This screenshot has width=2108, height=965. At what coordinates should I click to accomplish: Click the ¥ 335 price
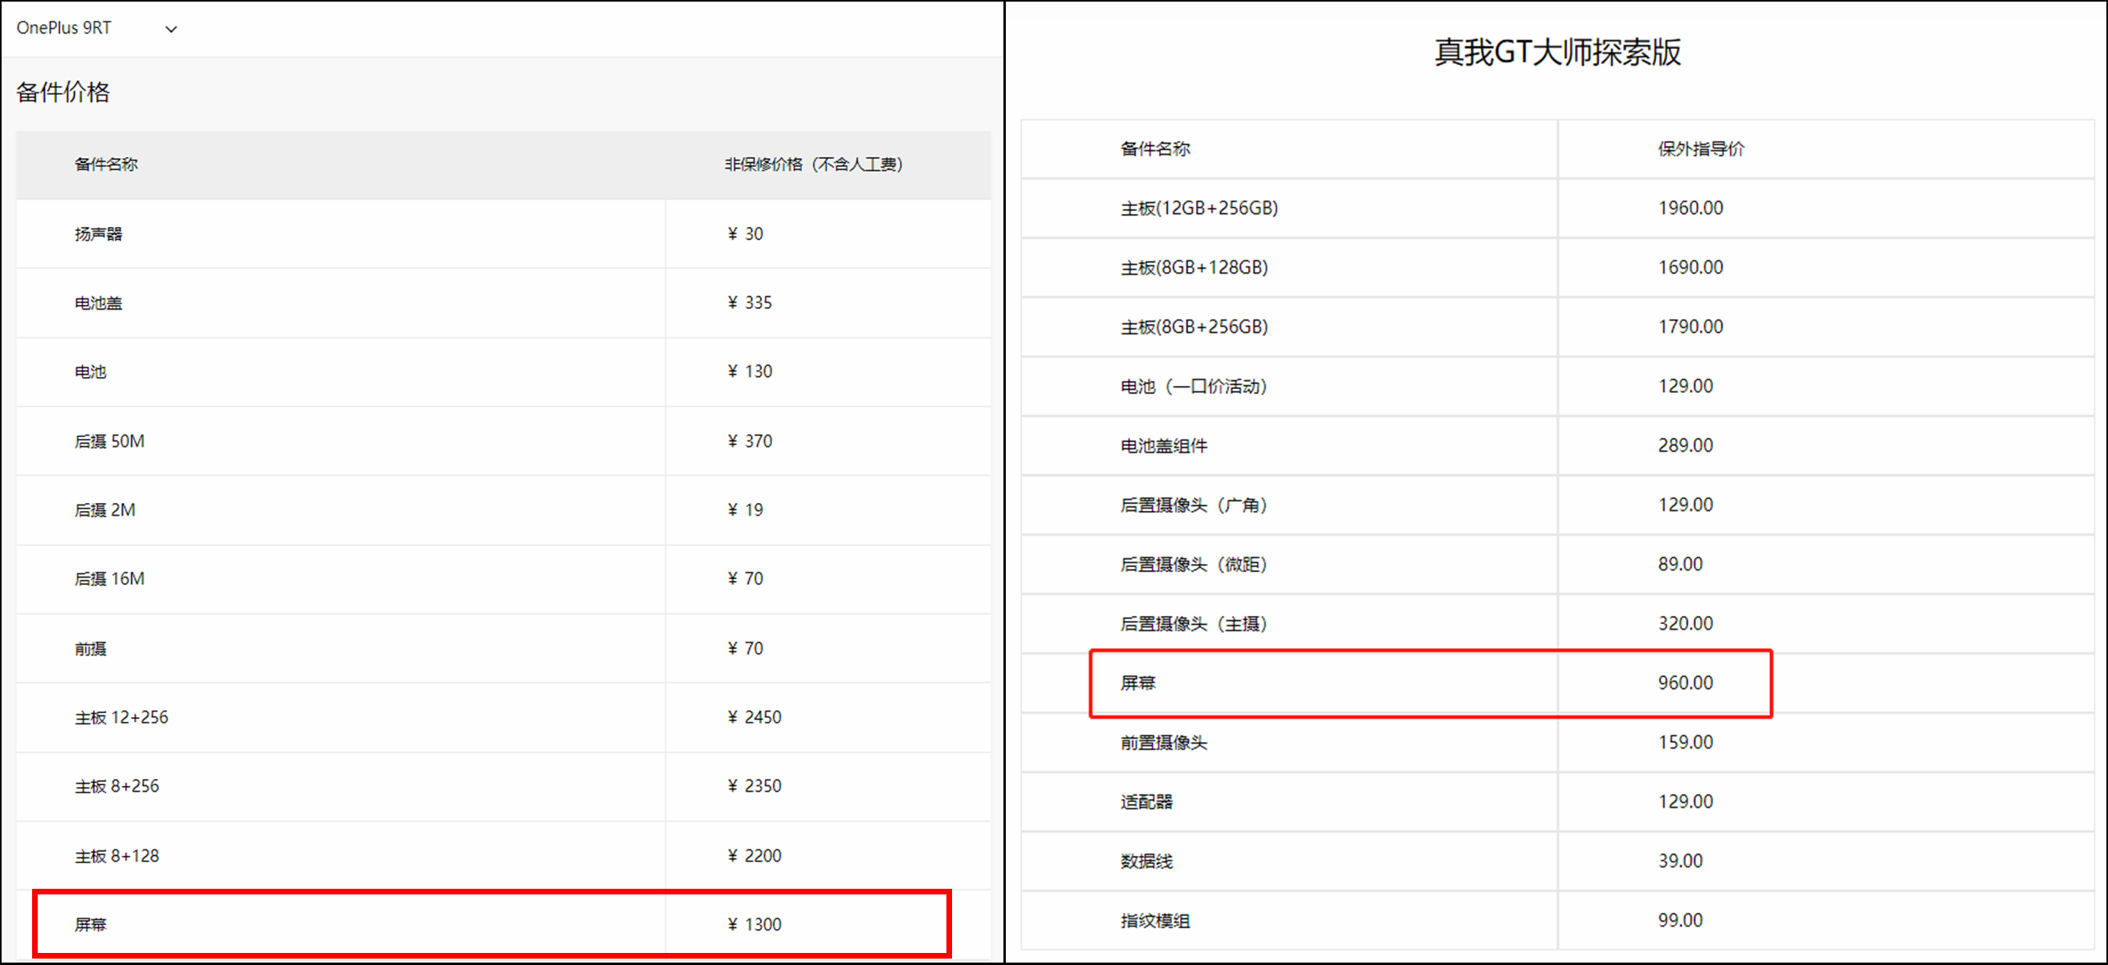[750, 302]
